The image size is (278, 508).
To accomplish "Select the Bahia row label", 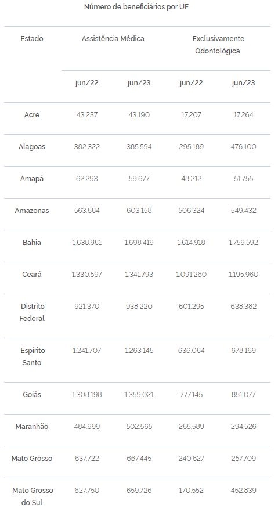I will click(x=32, y=242).
